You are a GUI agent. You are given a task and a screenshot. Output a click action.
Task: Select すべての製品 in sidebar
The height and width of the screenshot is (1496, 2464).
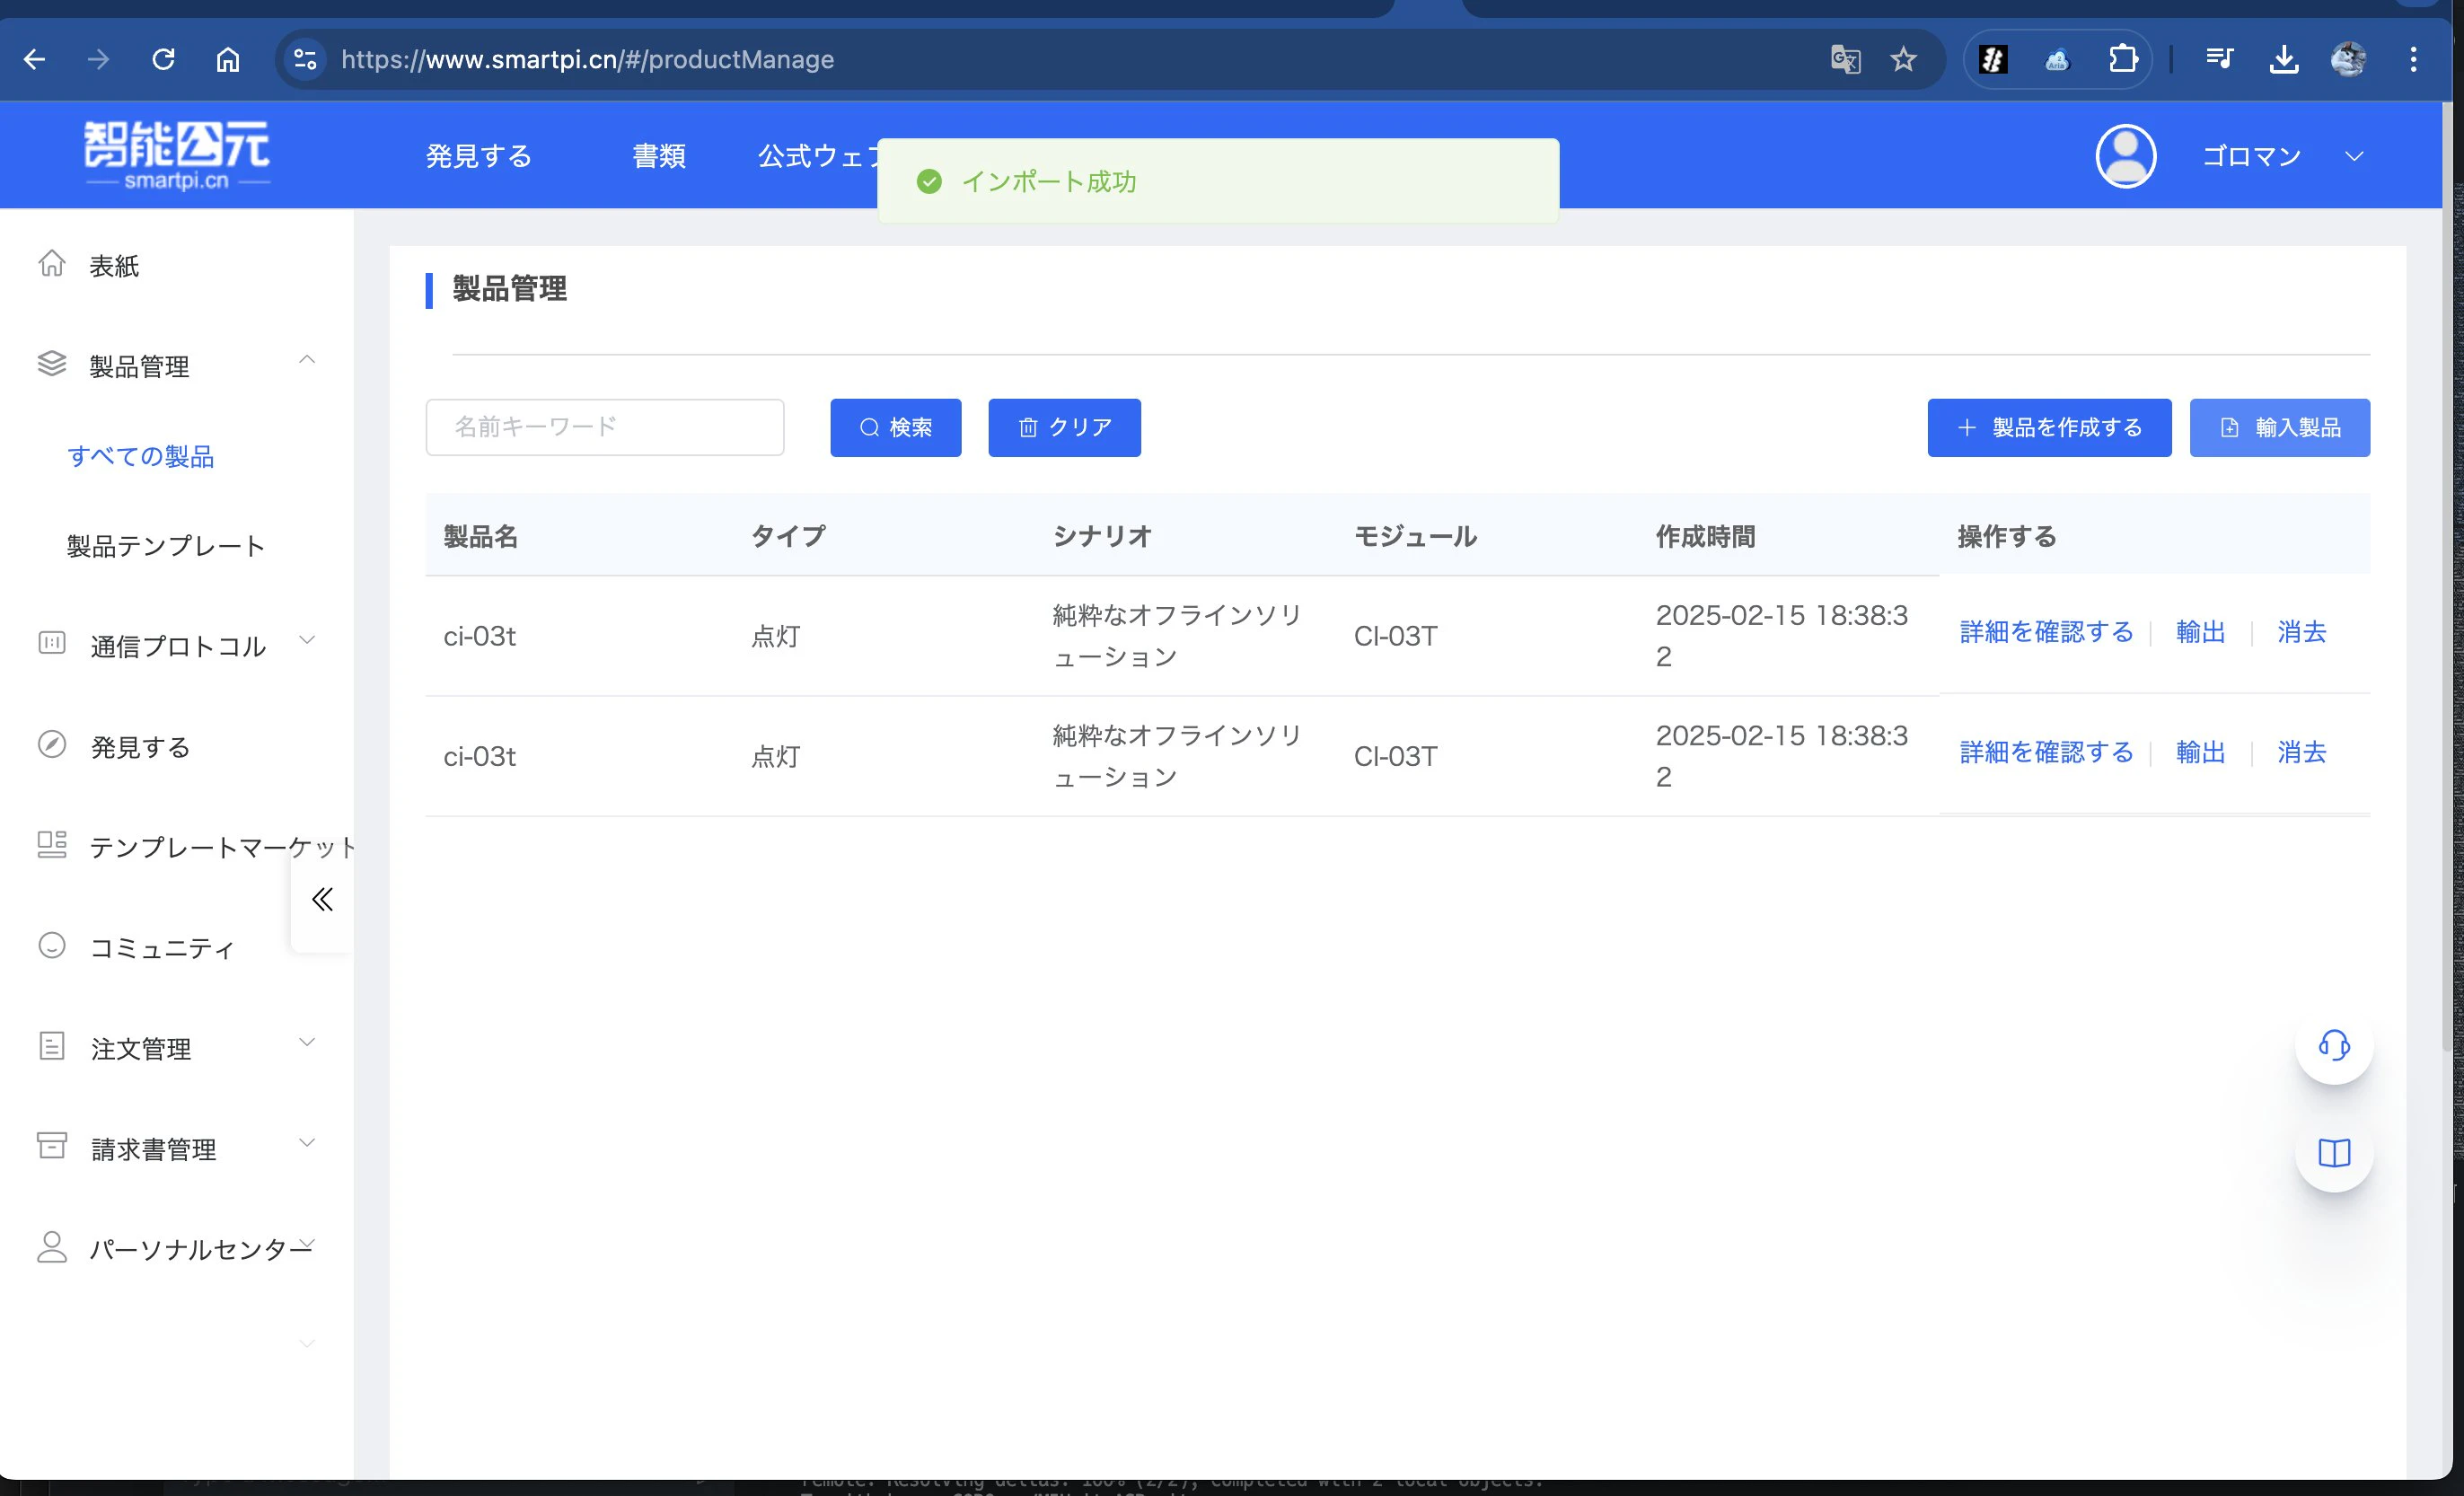[141, 457]
